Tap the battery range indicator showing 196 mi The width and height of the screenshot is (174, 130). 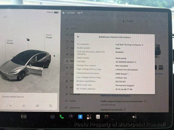point(53,12)
